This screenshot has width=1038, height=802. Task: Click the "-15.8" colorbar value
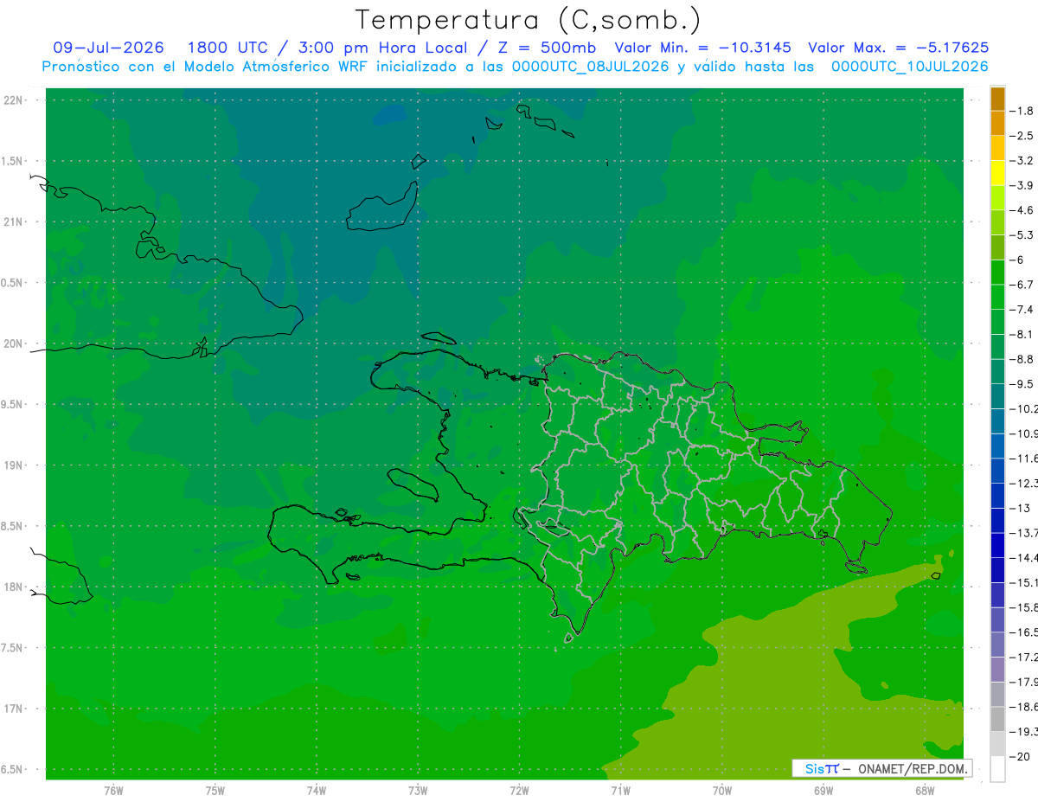pos(1023,607)
